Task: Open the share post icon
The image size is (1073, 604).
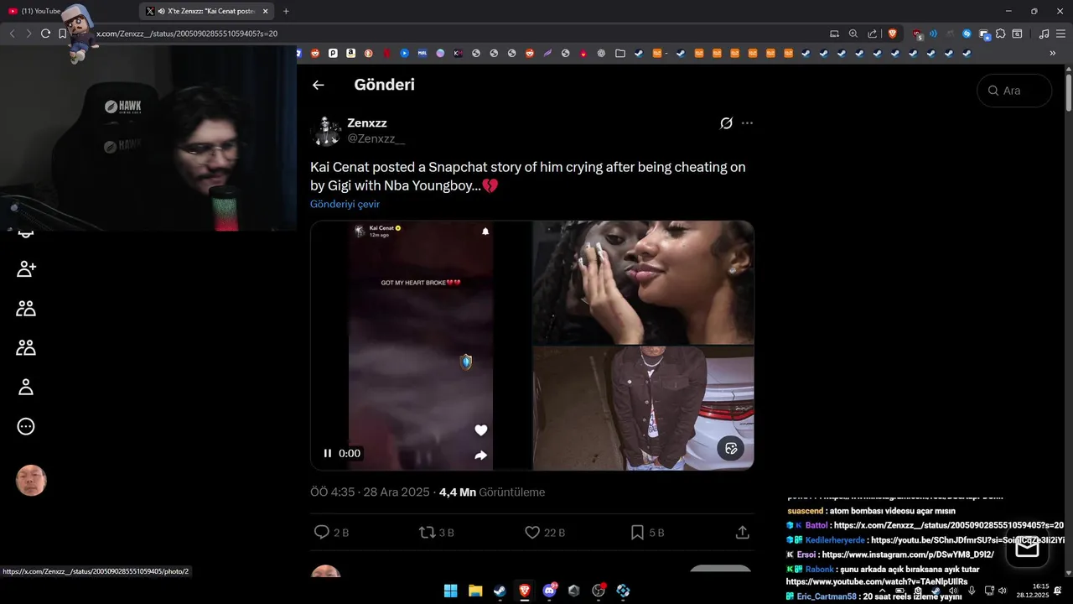Action: (742, 532)
